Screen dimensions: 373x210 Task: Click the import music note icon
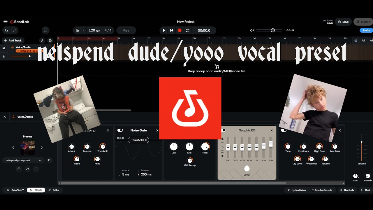pos(217,66)
